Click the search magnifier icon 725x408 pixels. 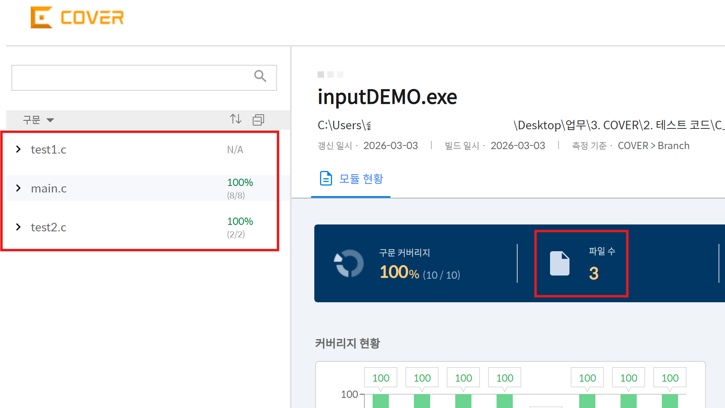tap(260, 76)
